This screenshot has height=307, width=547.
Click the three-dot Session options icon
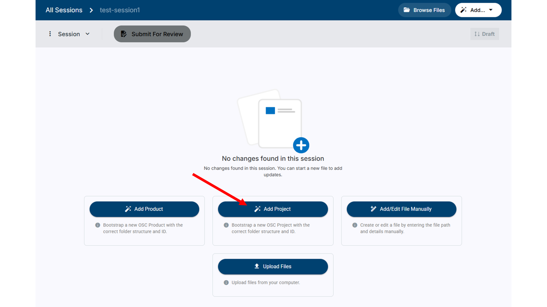click(x=50, y=34)
